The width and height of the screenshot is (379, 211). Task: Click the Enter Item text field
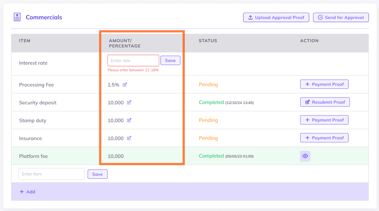(51, 174)
